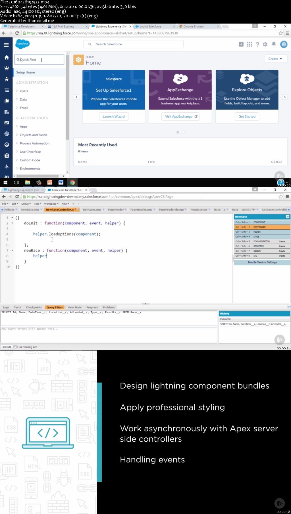The height and width of the screenshot is (514, 291).
Task: Open the Problems tab in bottom panel
Action: 109,307
